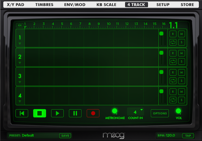Click the rewind-to-start transport button
The height and width of the screenshot is (141, 202).
tap(22, 113)
